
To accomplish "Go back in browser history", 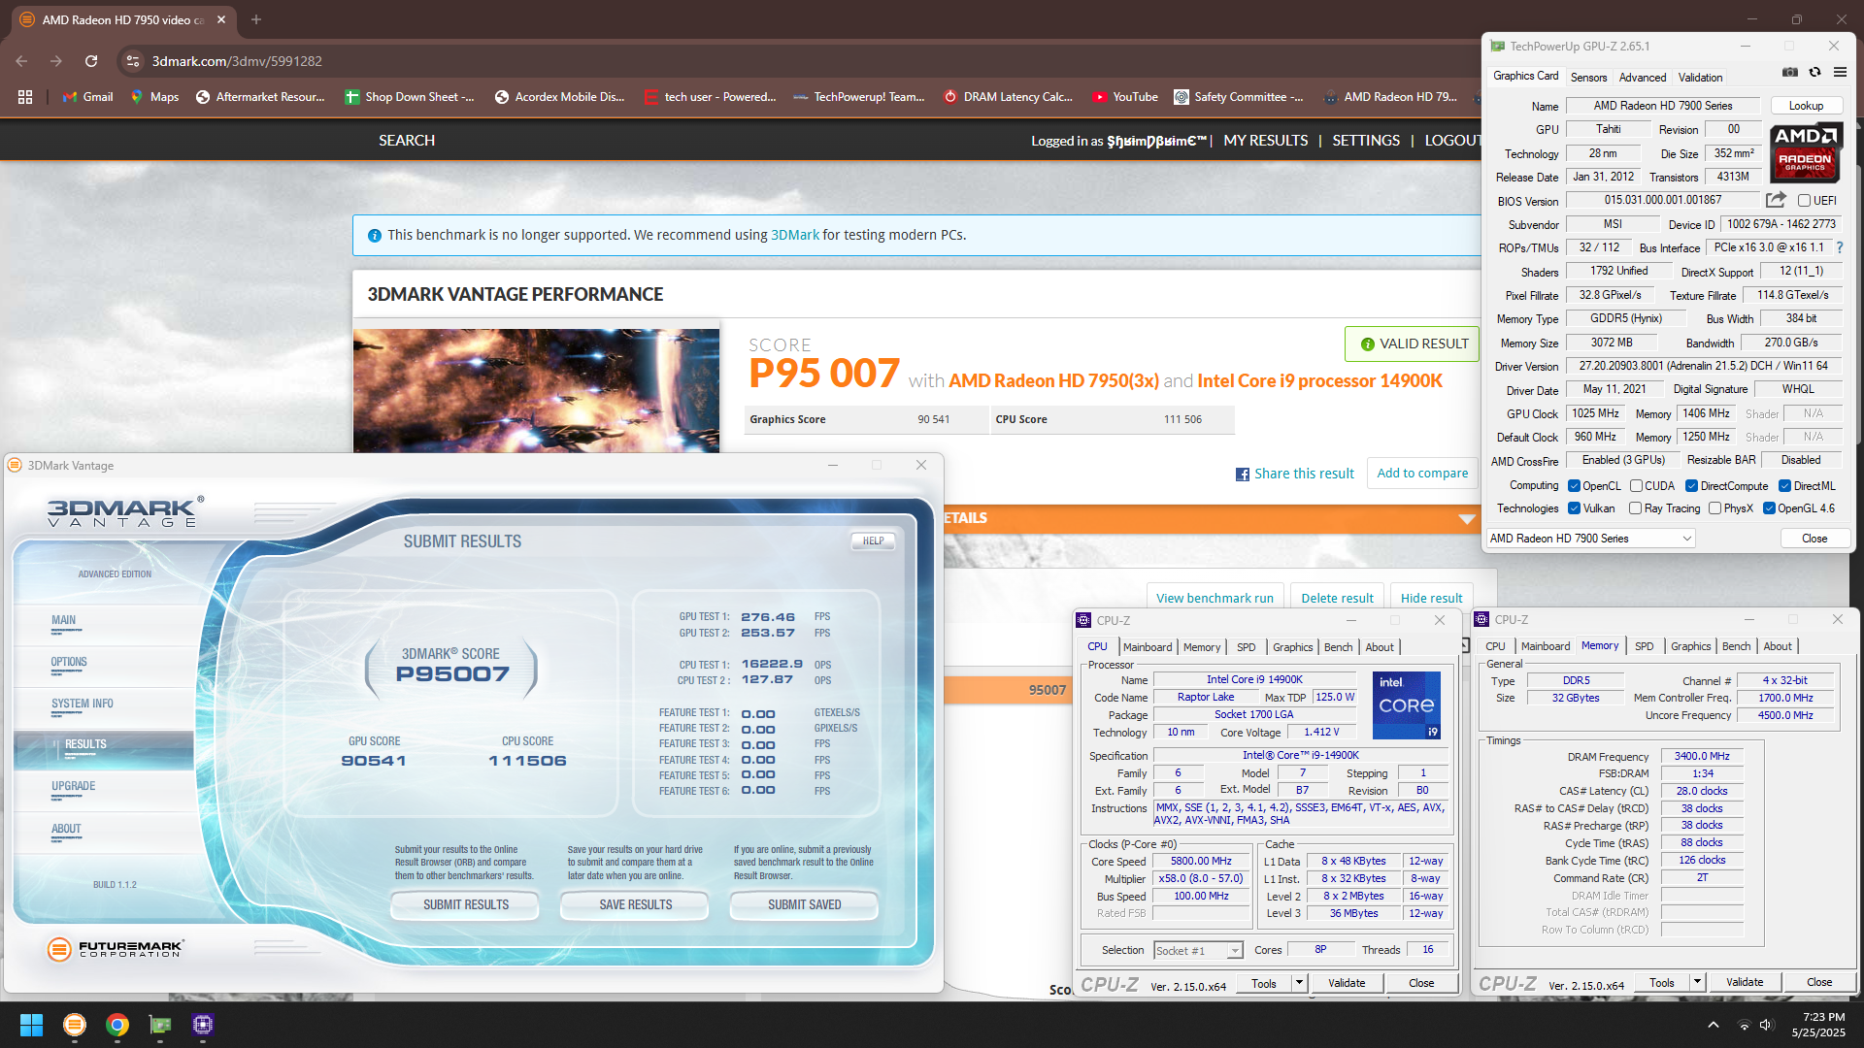I will coord(21,61).
